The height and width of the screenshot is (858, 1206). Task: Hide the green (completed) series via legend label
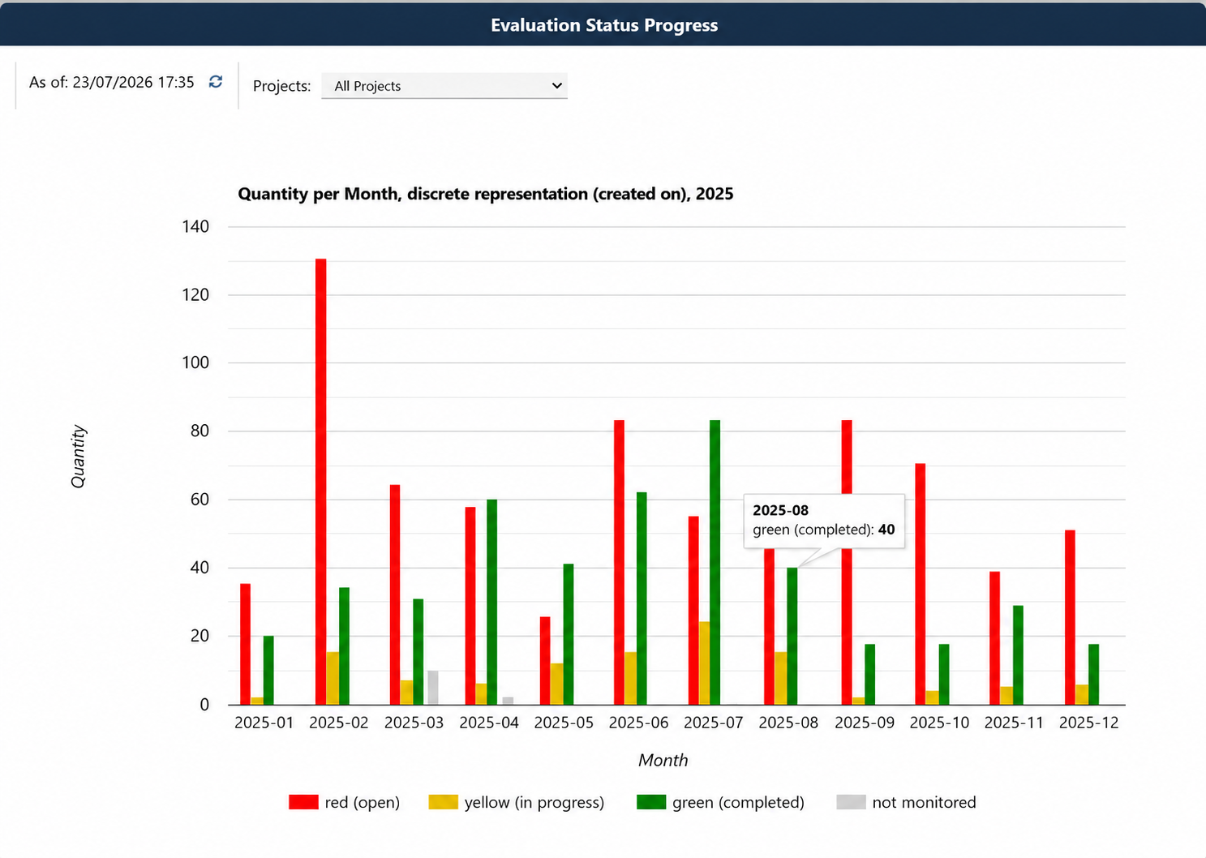point(738,802)
